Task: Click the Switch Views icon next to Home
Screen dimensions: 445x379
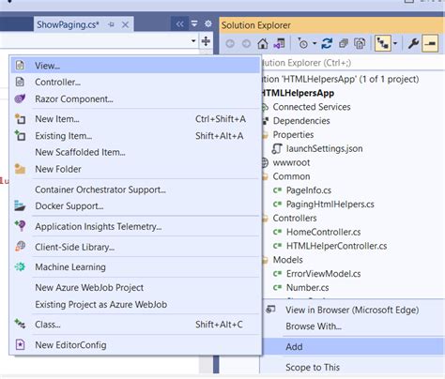Action: [279, 43]
